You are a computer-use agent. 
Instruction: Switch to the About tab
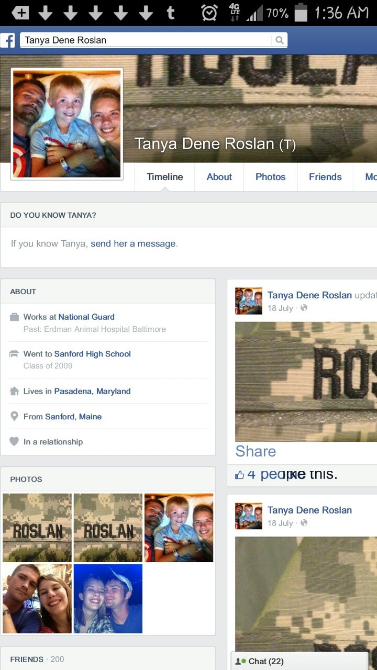click(x=219, y=177)
